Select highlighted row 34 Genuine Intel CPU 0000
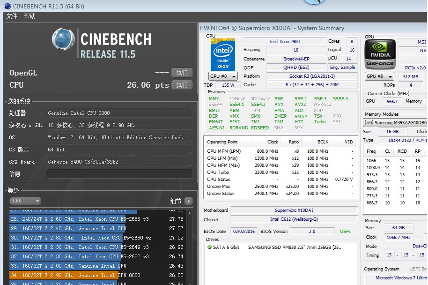Screen dimensions: 428x285 point(97,275)
